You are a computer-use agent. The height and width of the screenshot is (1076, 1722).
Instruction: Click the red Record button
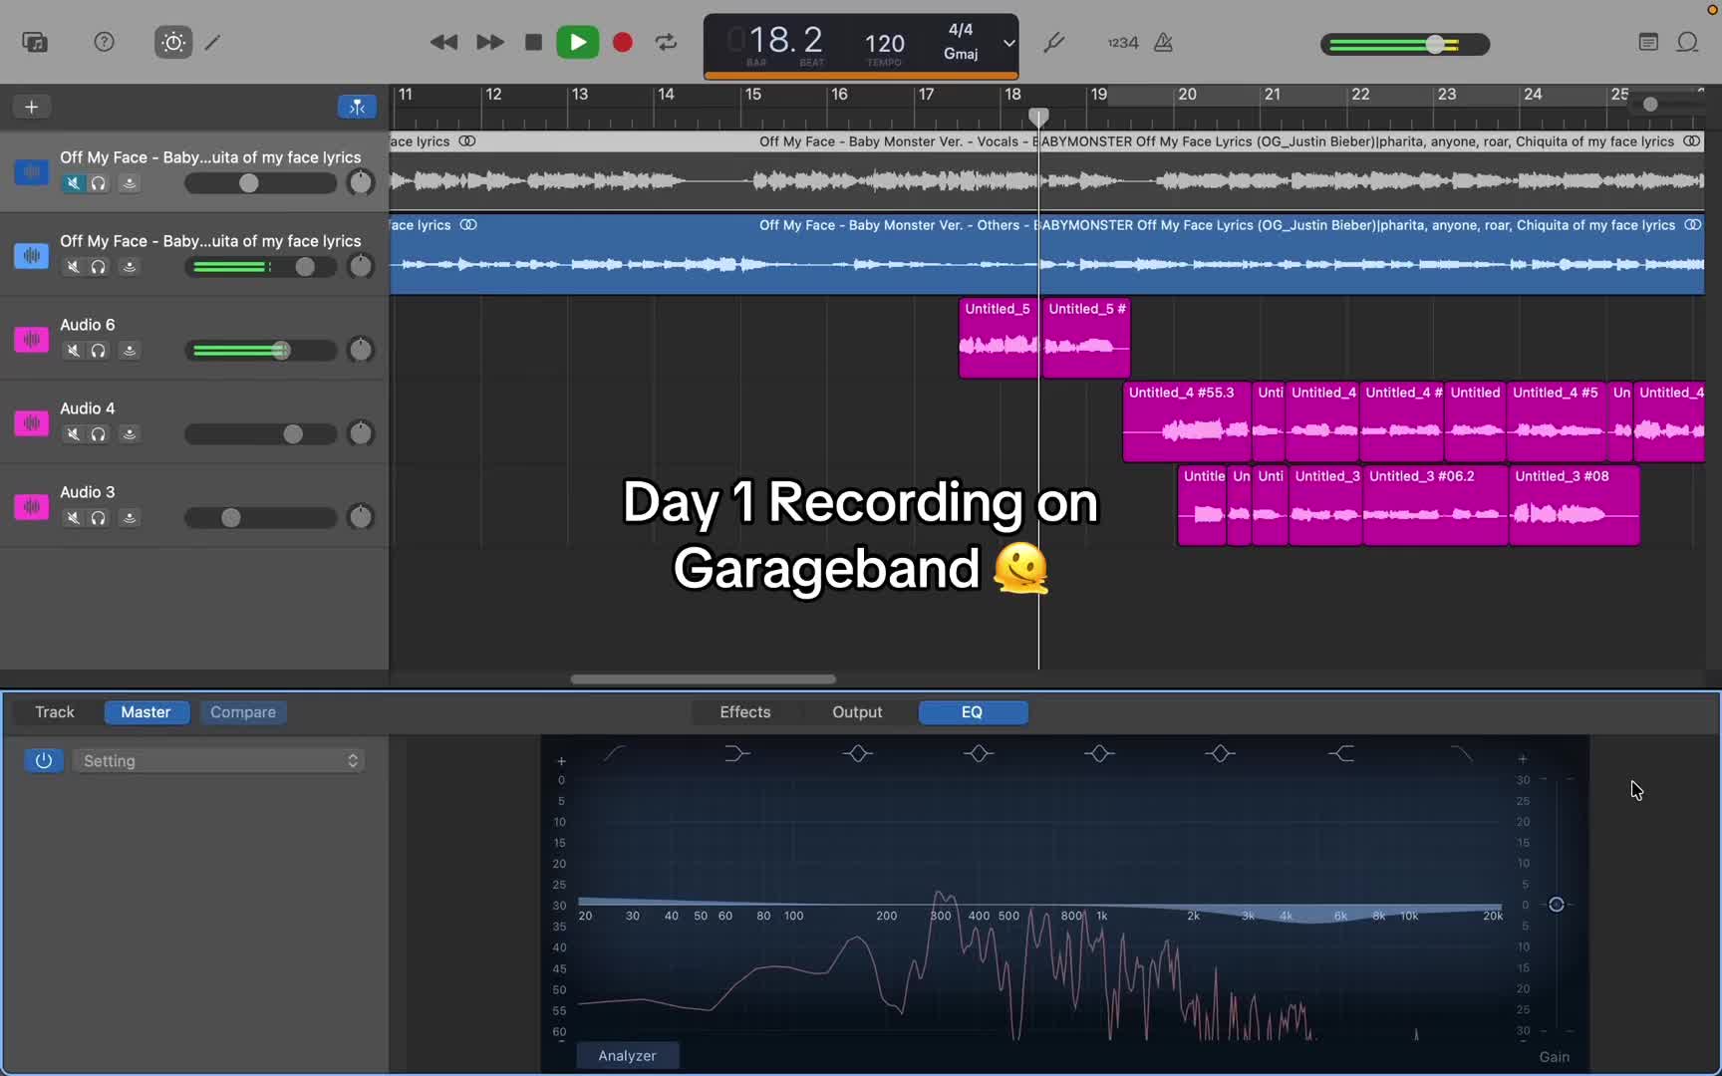pos(623,42)
